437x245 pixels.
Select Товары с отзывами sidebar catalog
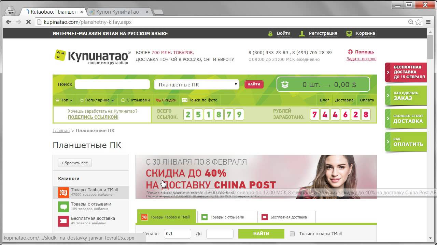pos(91,207)
